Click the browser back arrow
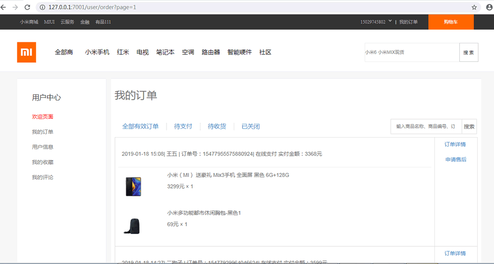The image size is (494, 264). 3,7
